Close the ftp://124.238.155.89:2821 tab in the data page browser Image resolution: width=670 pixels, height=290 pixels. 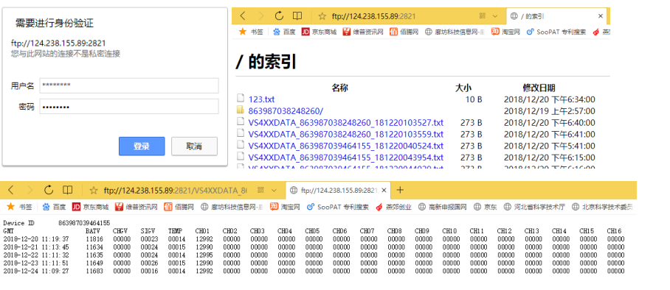pos(384,190)
